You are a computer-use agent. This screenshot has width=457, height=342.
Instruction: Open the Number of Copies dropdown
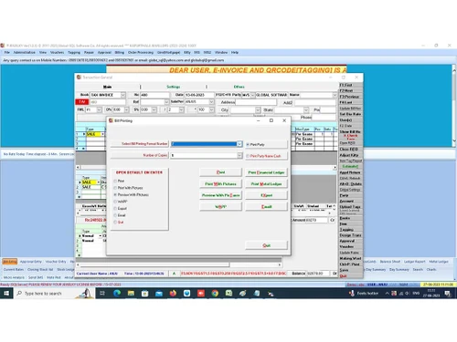coord(239,155)
